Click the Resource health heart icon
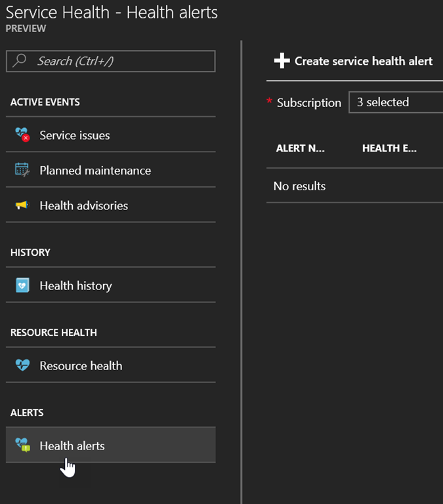443x504 pixels. point(22,366)
